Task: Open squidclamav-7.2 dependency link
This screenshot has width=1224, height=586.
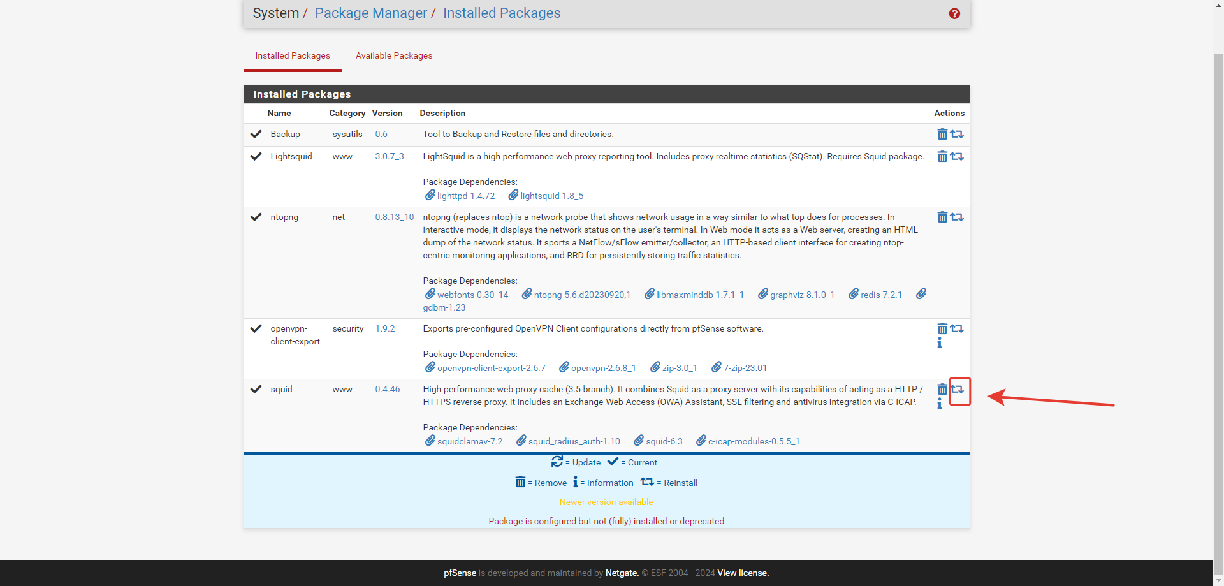Action: tap(470, 441)
